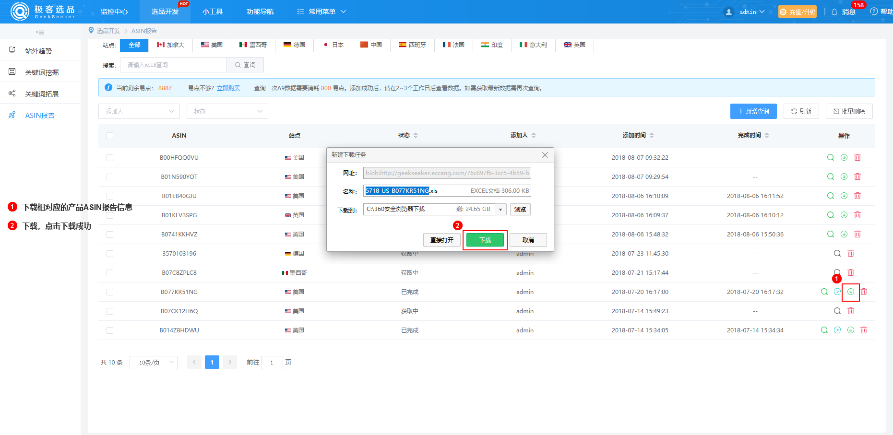View report for B00HFQQ0VU row

click(831, 157)
